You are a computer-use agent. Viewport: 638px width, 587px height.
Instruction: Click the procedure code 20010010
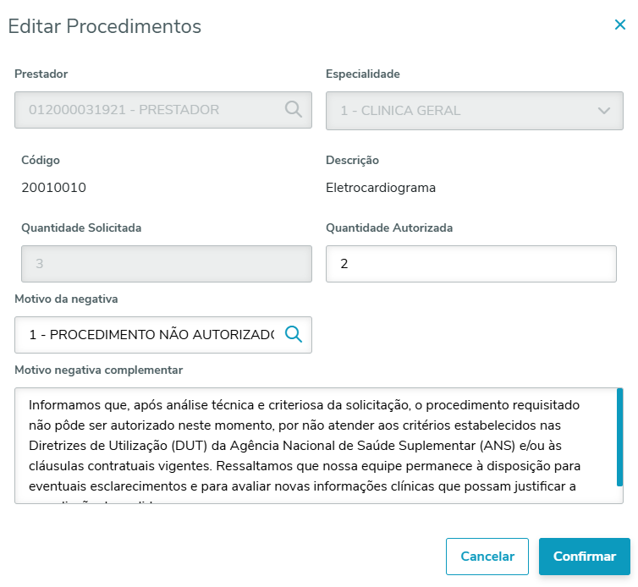point(53,188)
